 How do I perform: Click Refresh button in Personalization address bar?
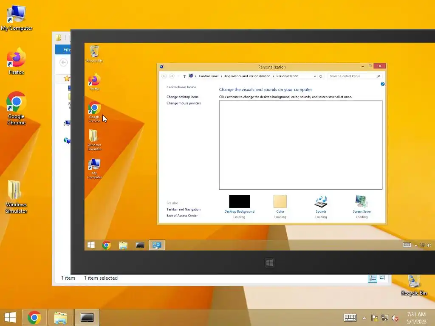[x=321, y=76]
